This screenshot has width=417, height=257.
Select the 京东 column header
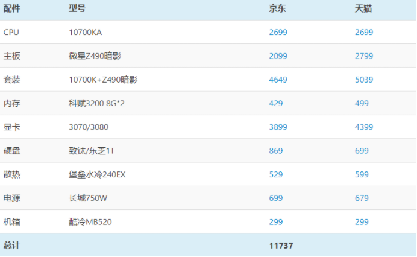click(277, 8)
